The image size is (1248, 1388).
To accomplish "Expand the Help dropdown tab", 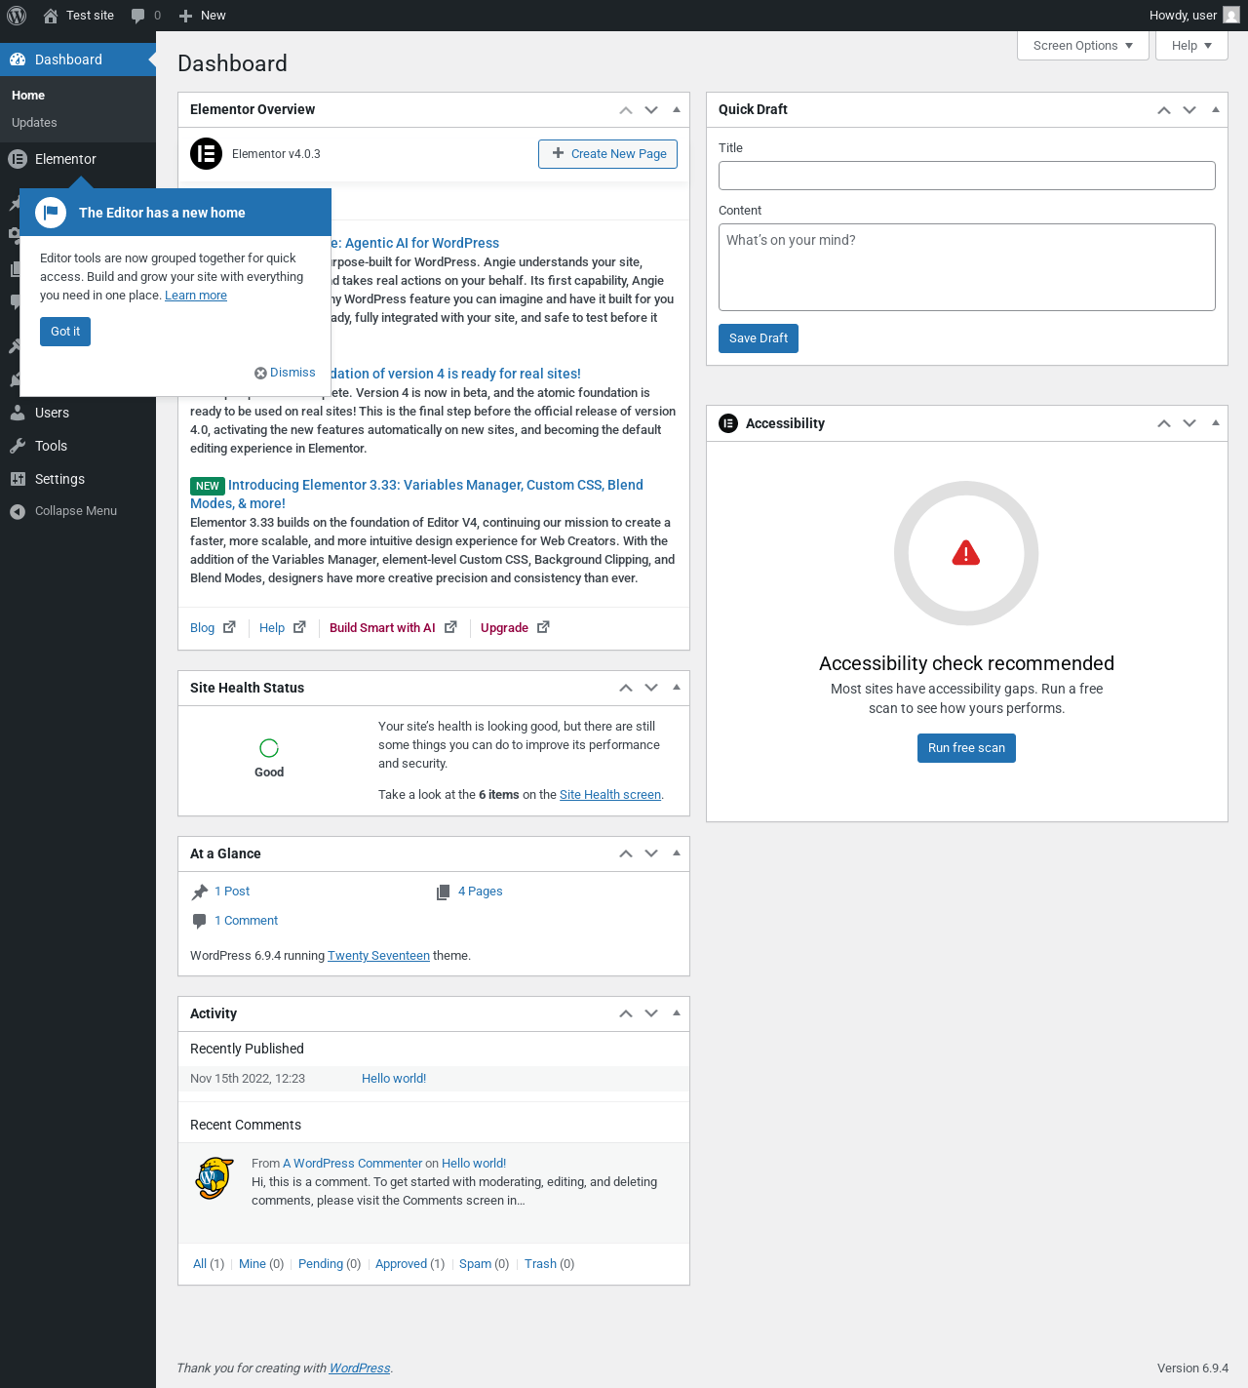I will coord(1191,46).
